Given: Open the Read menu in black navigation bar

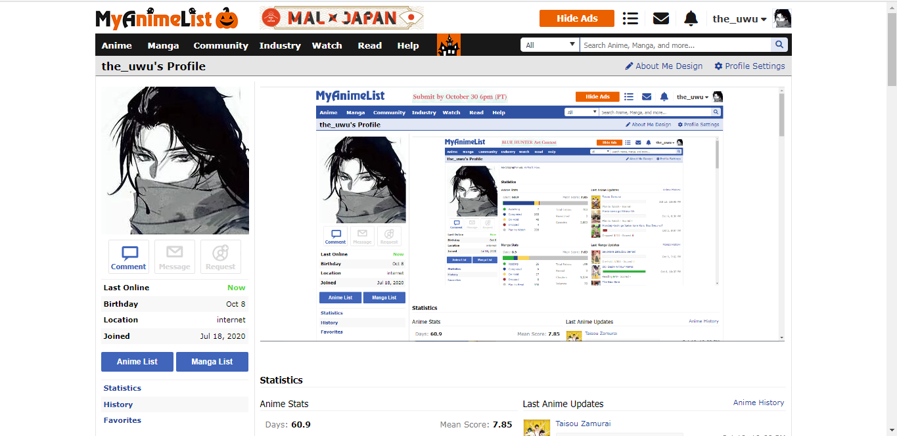Looking at the screenshot, I should pos(370,45).
